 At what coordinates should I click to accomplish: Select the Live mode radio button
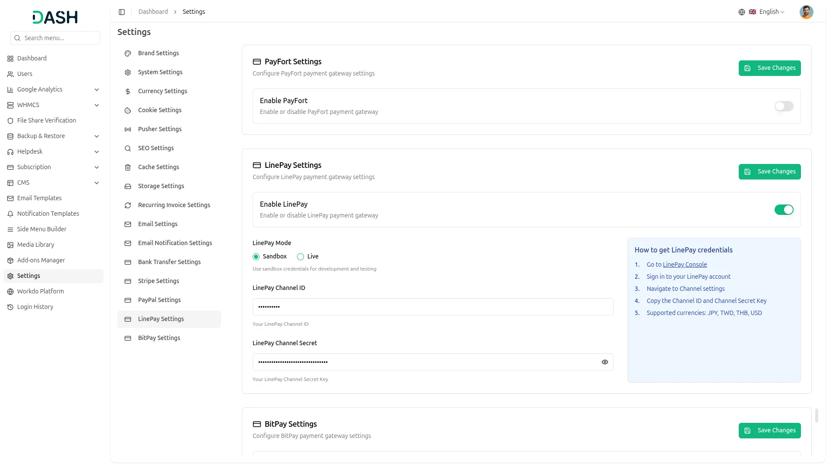pyautogui.click(x=301, y=257)
